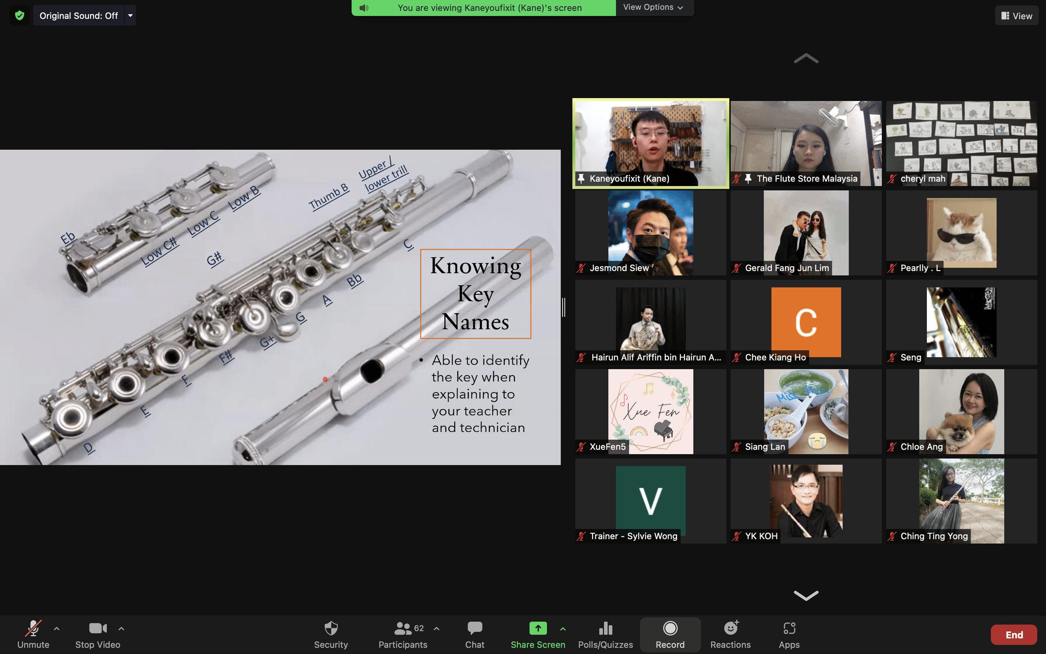Toggle Original Sound setting
Viewport: 1046px width, 654px height.
click(x=79, y=16)
